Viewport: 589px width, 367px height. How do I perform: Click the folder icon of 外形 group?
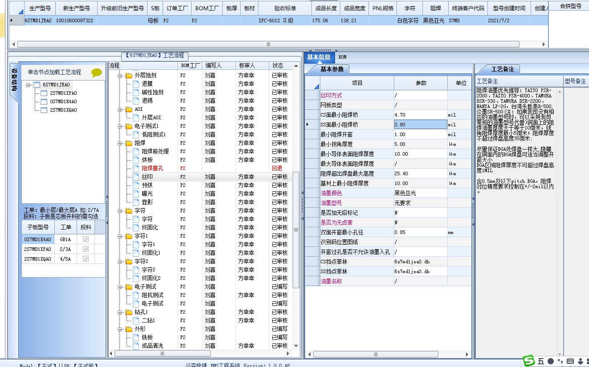click(x=129, y=329)
